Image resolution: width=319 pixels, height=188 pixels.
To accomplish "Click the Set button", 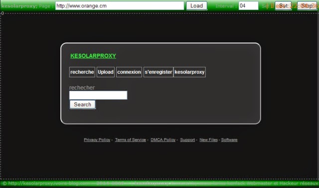I will (x=283, y=5).
